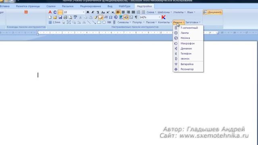Draw an arrow line tool
258x145 pixels.
[x=94, y=23]
